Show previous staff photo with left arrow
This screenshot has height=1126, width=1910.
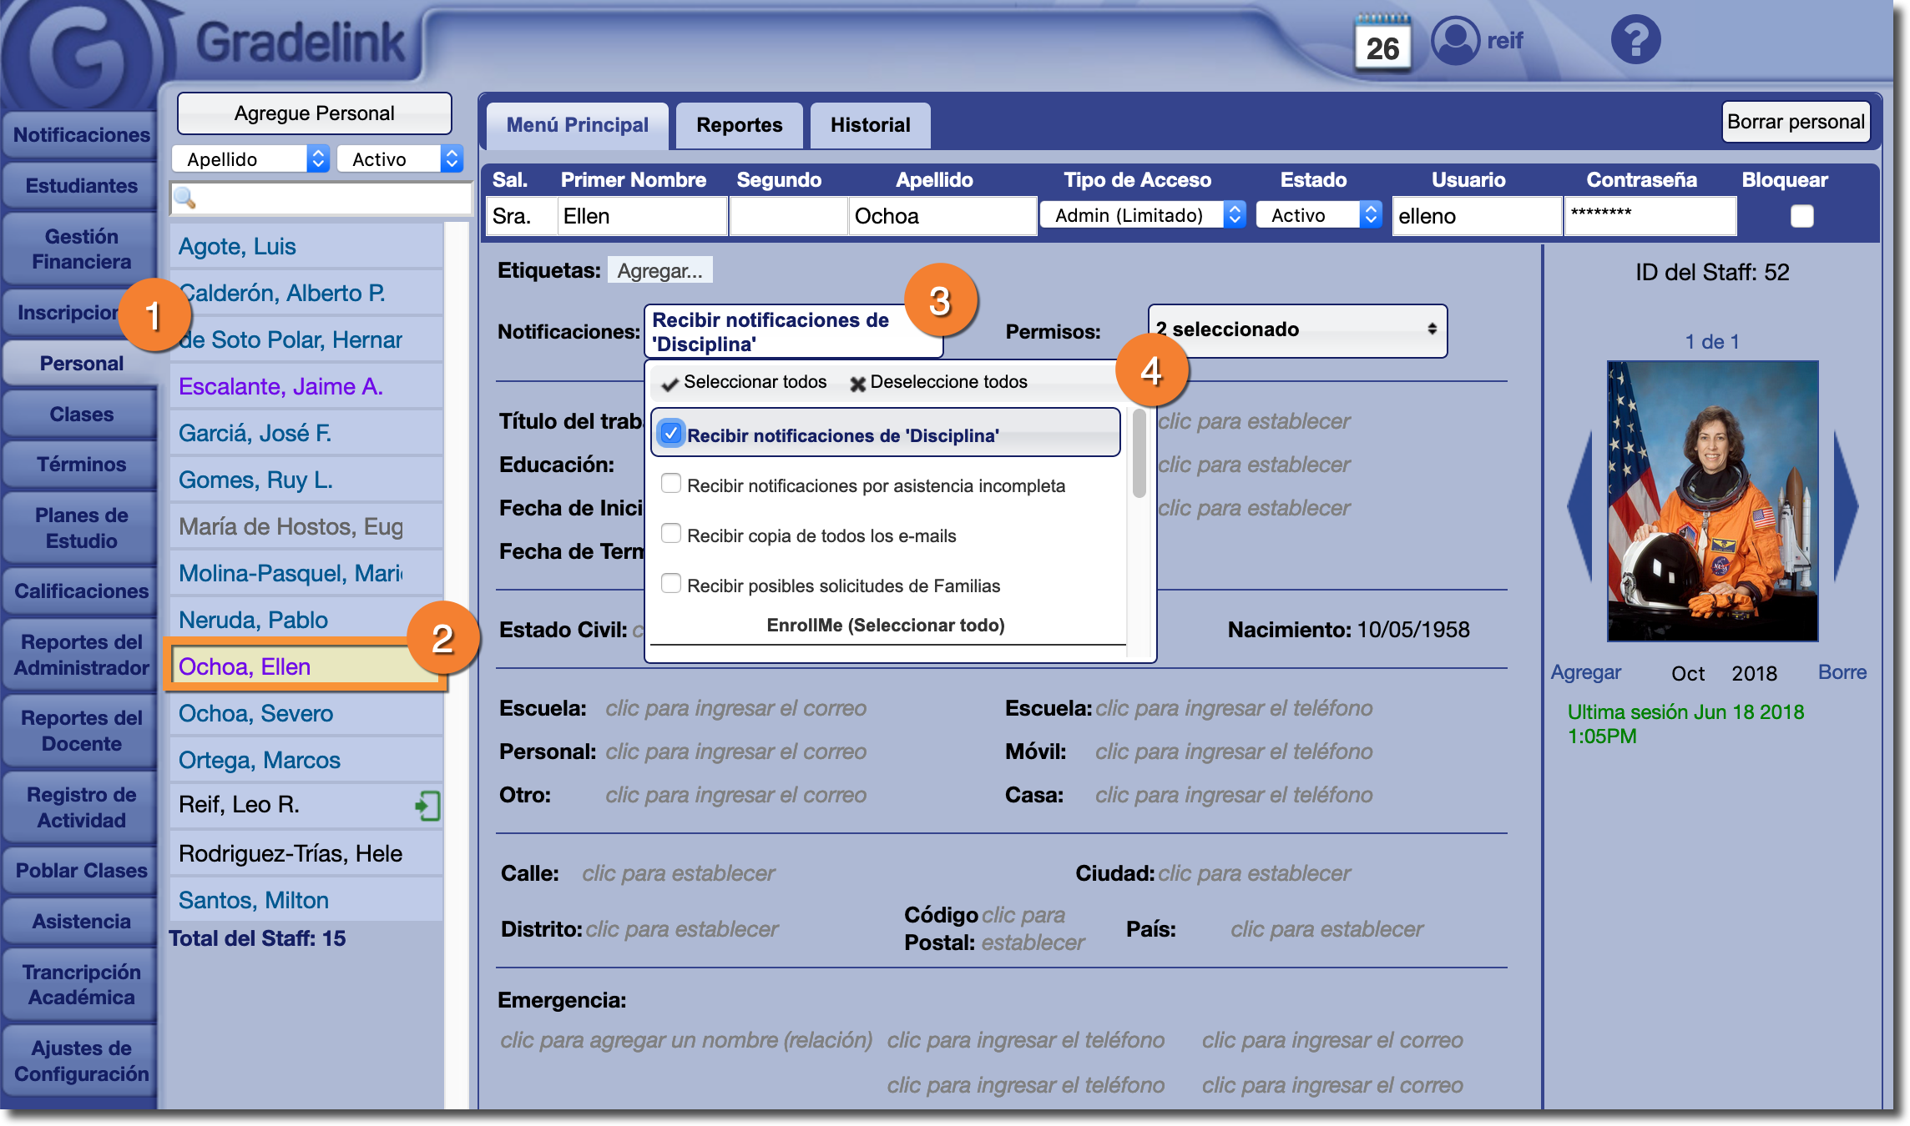[1580, 505]
